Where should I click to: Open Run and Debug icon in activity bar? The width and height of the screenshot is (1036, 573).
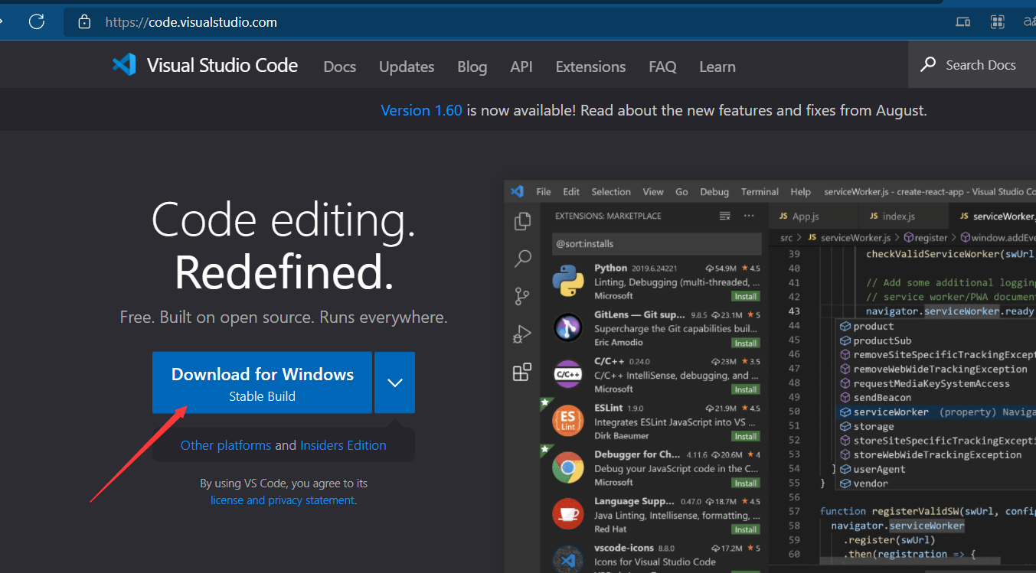coord(522,334)
